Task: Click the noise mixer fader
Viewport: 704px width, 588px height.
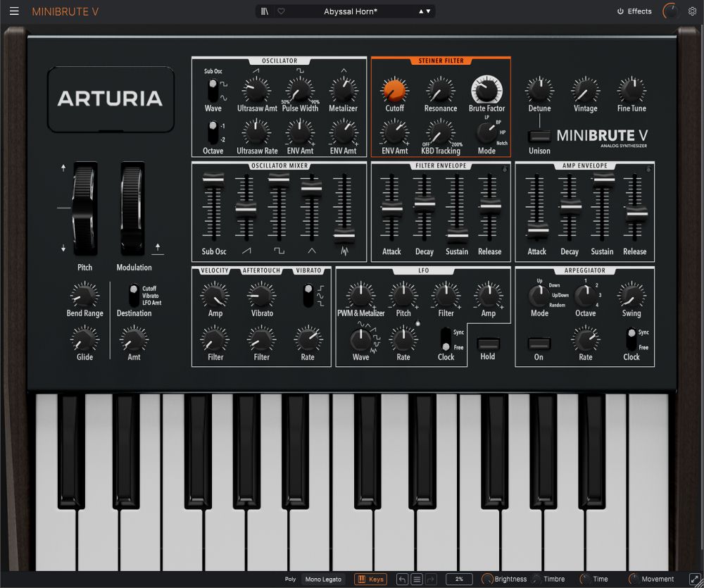Action: pos(344,234)
